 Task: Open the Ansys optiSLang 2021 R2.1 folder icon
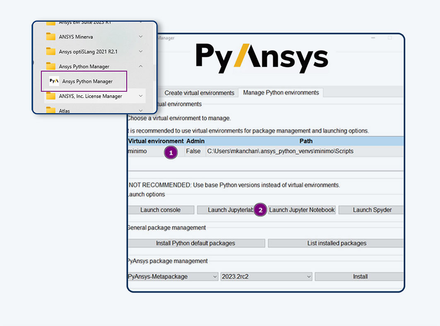[x=51, y=51]
